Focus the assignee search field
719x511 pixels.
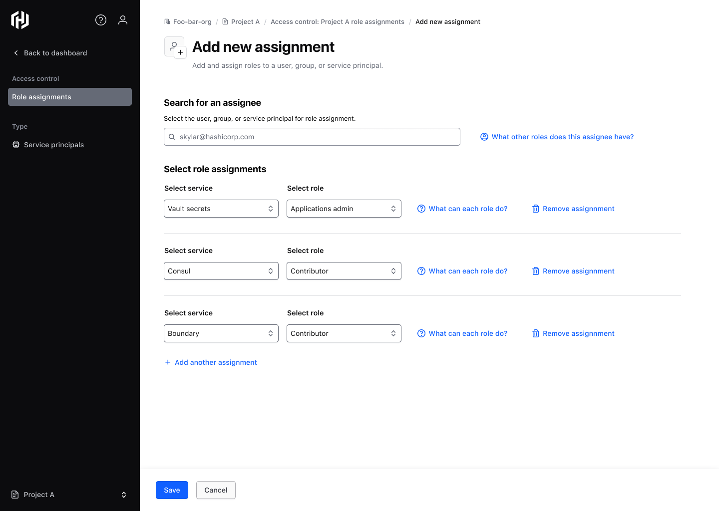(x=312, y=137)
